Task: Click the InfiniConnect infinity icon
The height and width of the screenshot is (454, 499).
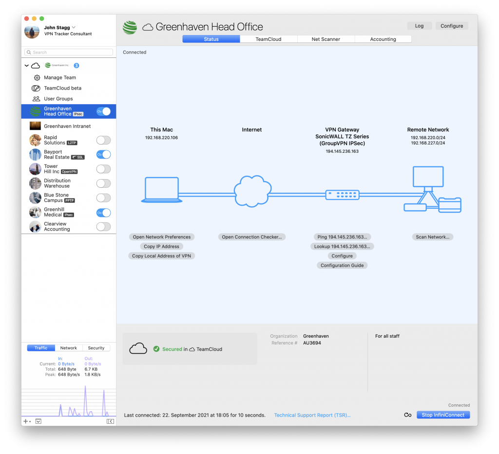Action: coord(408,415)
